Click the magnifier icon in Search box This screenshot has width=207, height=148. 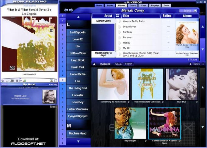195,11
